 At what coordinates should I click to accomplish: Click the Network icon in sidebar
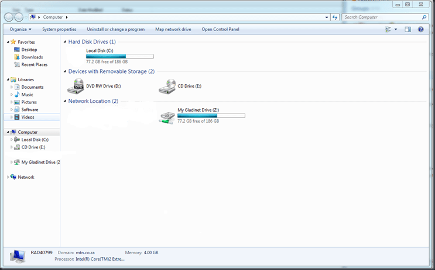point(13,177)
